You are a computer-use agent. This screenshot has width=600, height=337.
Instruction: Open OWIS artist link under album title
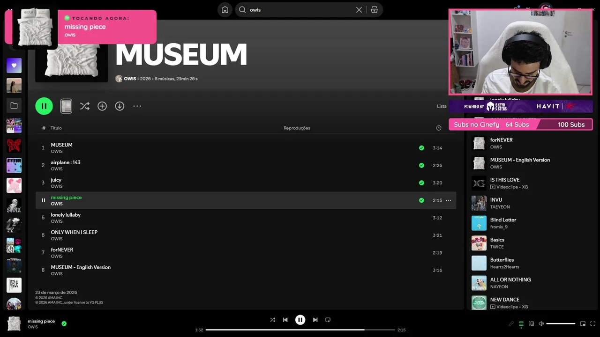coord(130,79)
